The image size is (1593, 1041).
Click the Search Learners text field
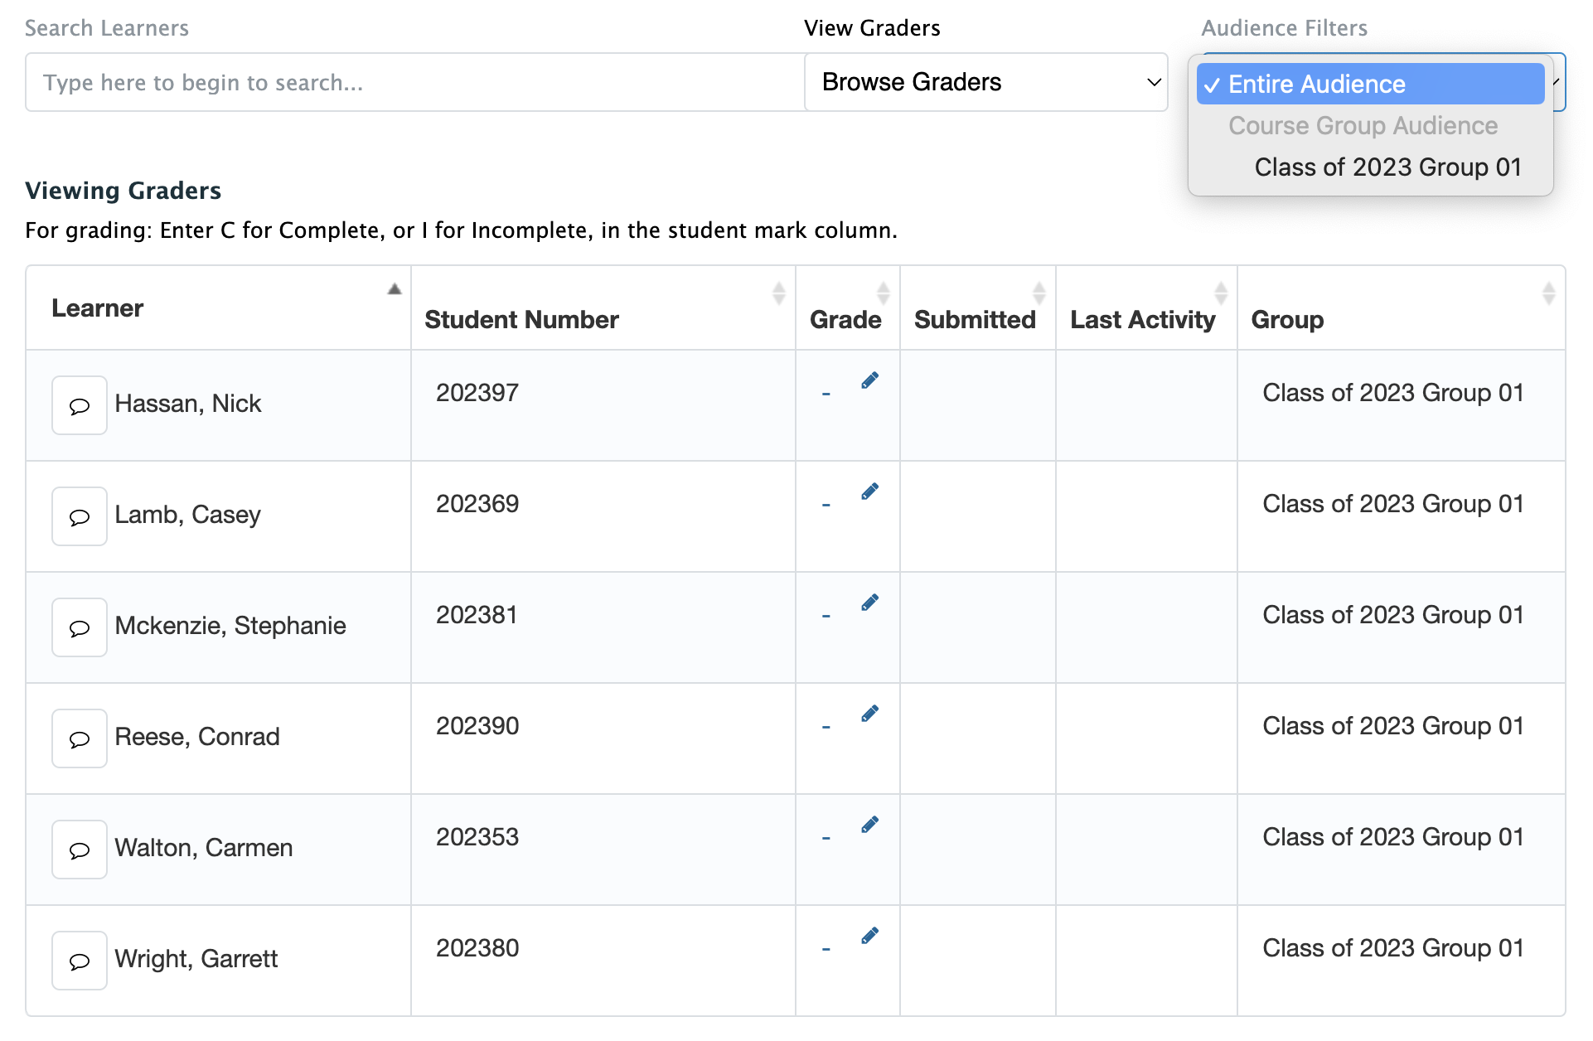(x=414, y=82)
